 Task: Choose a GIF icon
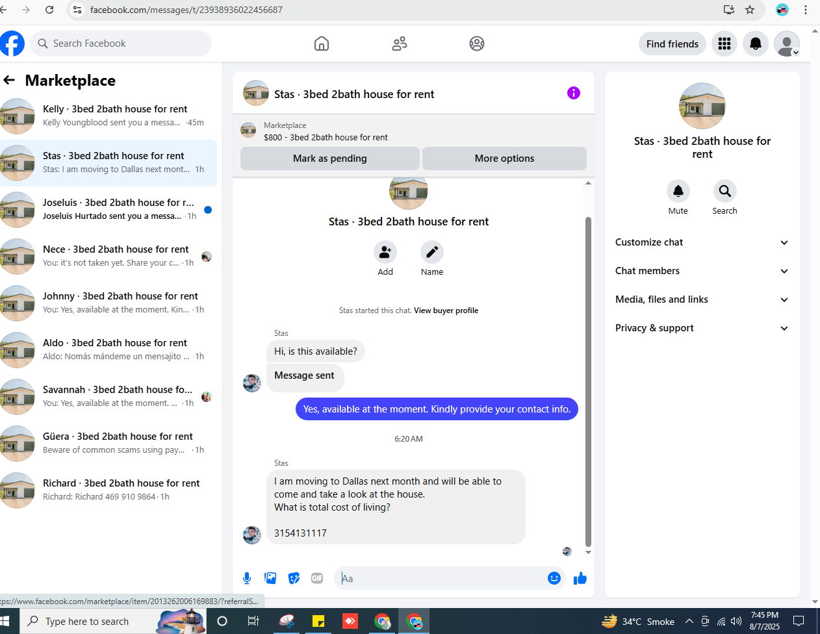[317, 578]
